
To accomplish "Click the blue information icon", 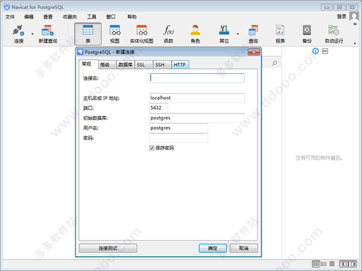I will (x=316, y=51).
